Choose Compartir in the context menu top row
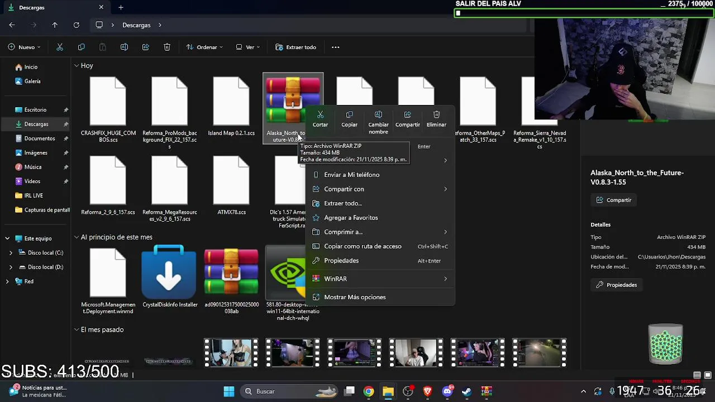The width and height of the screenshot is (715, 402). coord(408,119)
